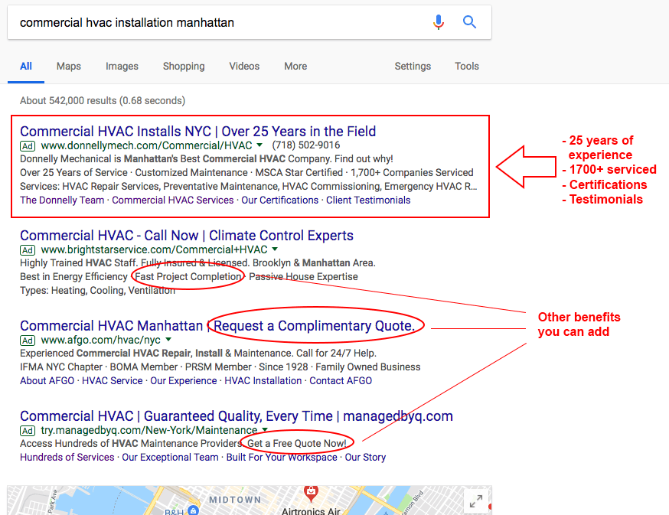Screen dimensions: 669x515
Task: Expand dropdown arrow next to try.managedbyq.com URL
Action: 265,429
